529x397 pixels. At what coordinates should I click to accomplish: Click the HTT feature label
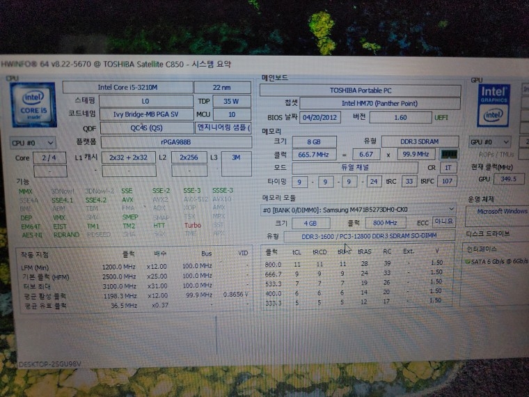click(159, 226)
